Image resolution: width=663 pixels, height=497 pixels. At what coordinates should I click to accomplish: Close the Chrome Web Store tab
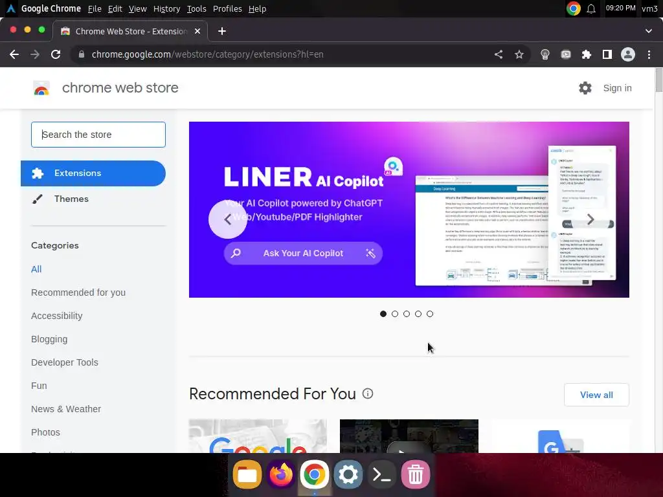[x=197, y=31]
